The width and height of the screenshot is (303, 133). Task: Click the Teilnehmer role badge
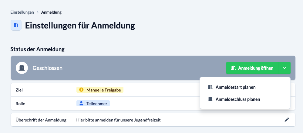click(93, 104)
